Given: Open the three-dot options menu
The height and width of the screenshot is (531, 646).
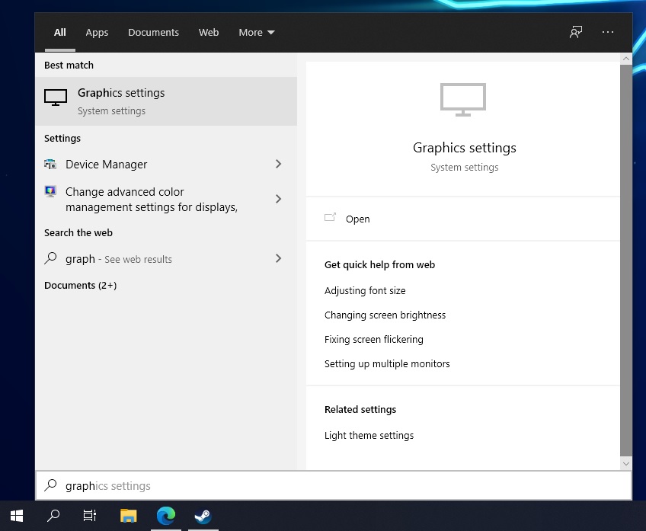Looking at the screenshot, I should [608, 32].
